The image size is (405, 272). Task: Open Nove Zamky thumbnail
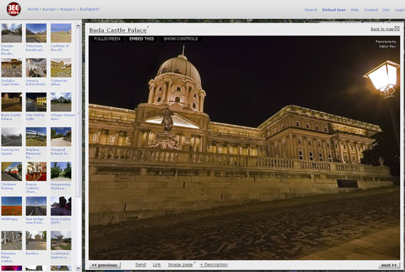tap(61, 206)
